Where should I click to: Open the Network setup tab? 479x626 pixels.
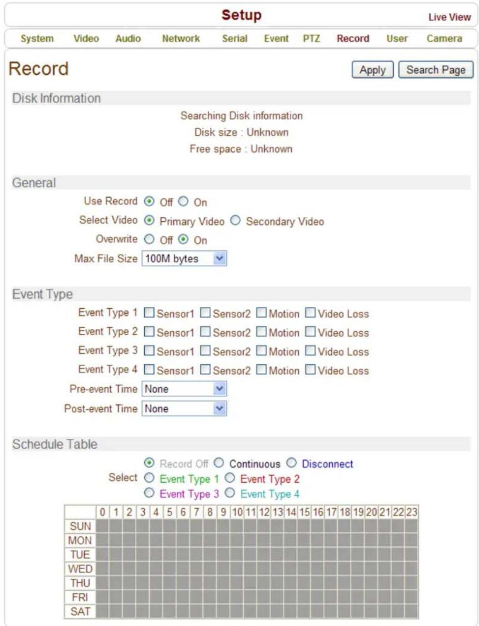[181, 39]
